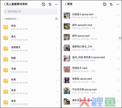Open side handle menu on right edge

(120, 38)
